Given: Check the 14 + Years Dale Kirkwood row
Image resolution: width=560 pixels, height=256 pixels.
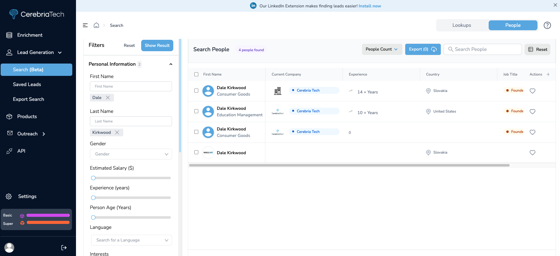Looking at the screenshot, I should (196, 91).
